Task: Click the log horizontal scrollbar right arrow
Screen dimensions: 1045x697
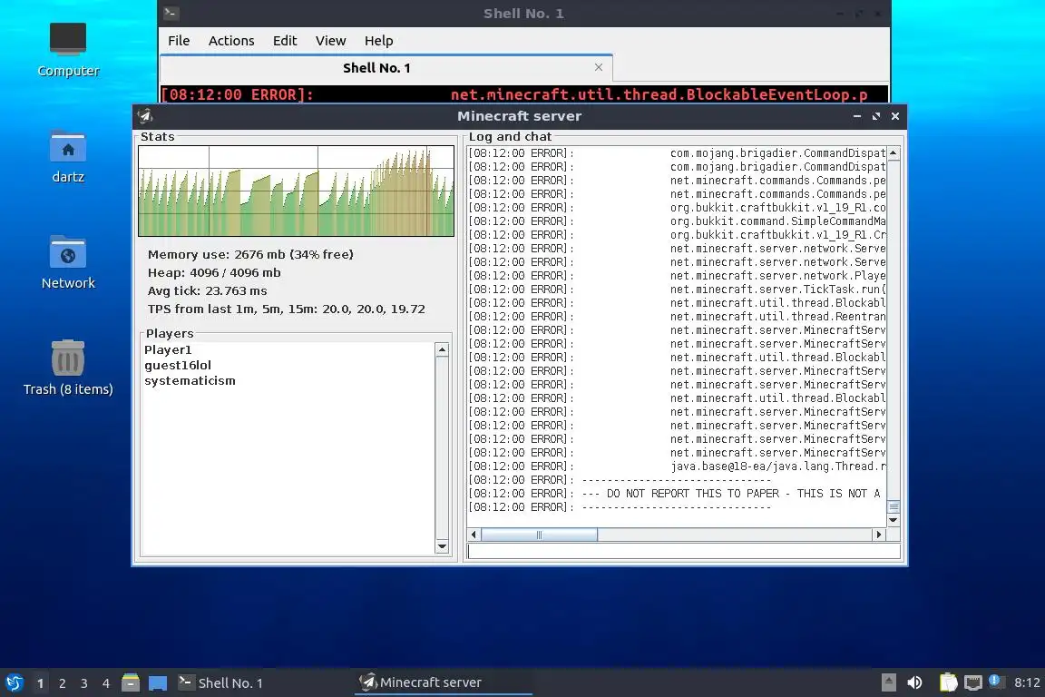Action: coord(878,535)
